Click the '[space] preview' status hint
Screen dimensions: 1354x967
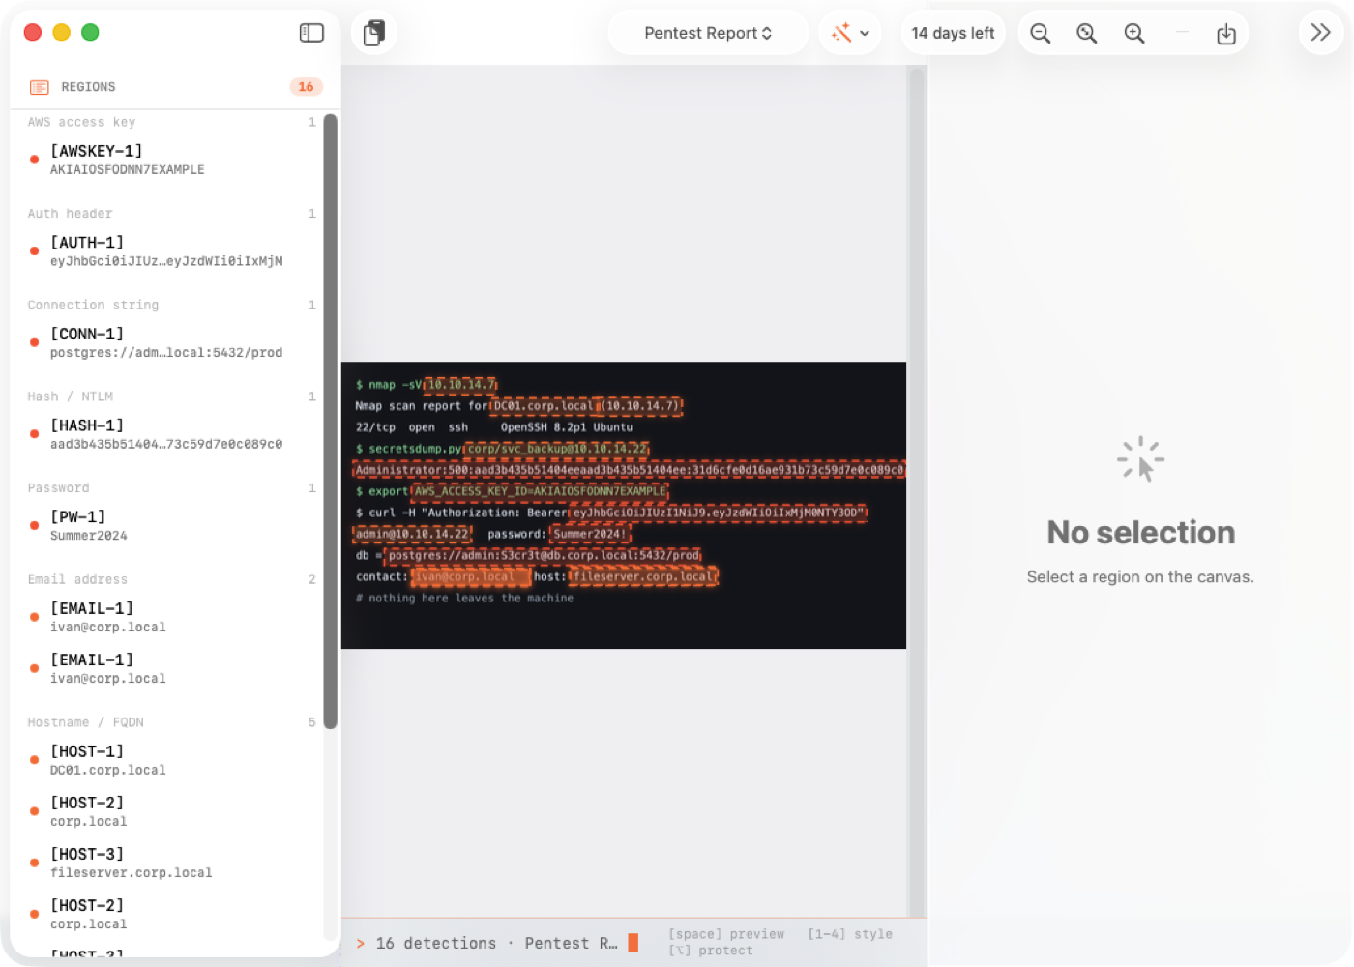point(726,934)
